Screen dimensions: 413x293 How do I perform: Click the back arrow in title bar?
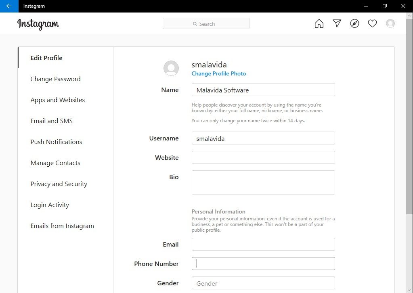[9, 6]
